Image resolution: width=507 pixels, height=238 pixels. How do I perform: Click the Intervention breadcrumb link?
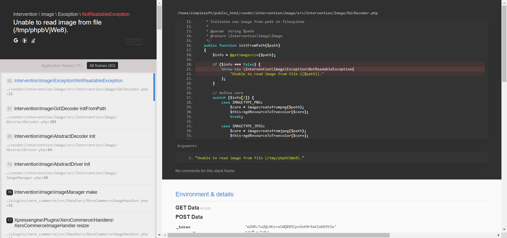(x=25, y=14)
